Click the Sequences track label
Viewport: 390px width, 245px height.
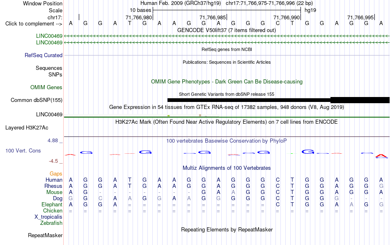[49, 68]
